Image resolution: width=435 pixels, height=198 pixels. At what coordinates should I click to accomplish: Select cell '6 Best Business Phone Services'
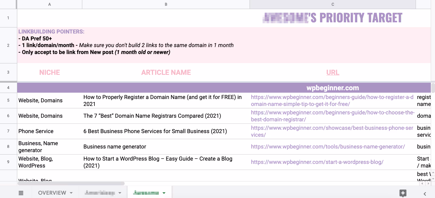[166, 131]
